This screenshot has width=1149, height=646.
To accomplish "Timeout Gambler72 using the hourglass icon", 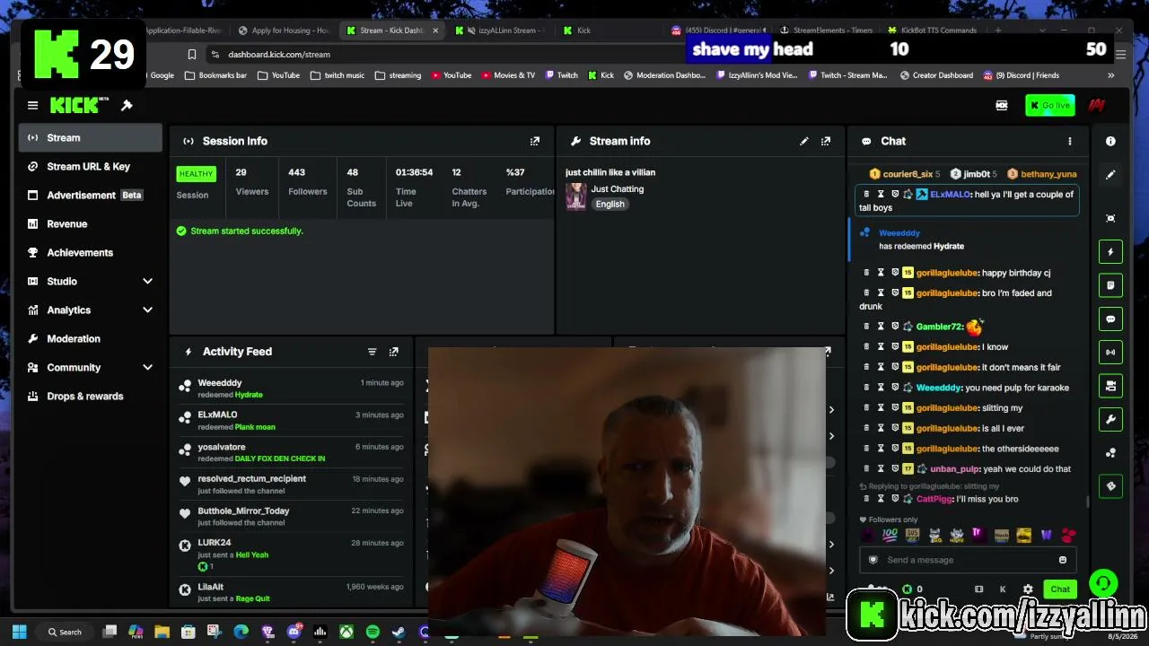I will click(x=881, y=327).
